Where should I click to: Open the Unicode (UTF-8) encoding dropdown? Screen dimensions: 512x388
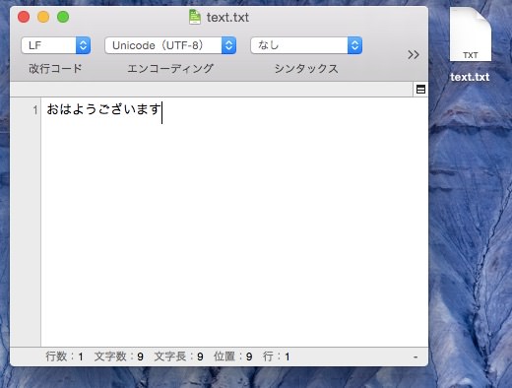click(170, 45)
